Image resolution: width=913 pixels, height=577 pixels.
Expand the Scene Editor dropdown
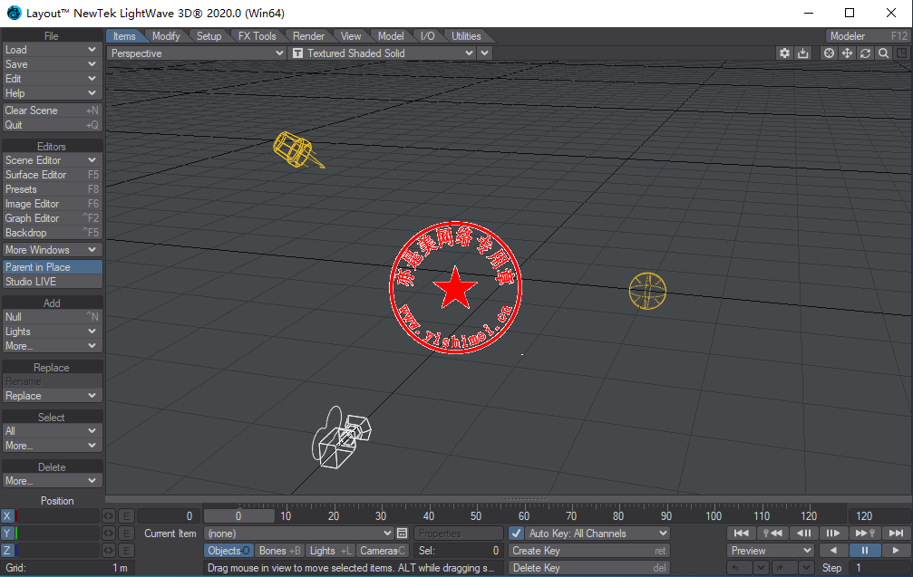click(53, 160)
